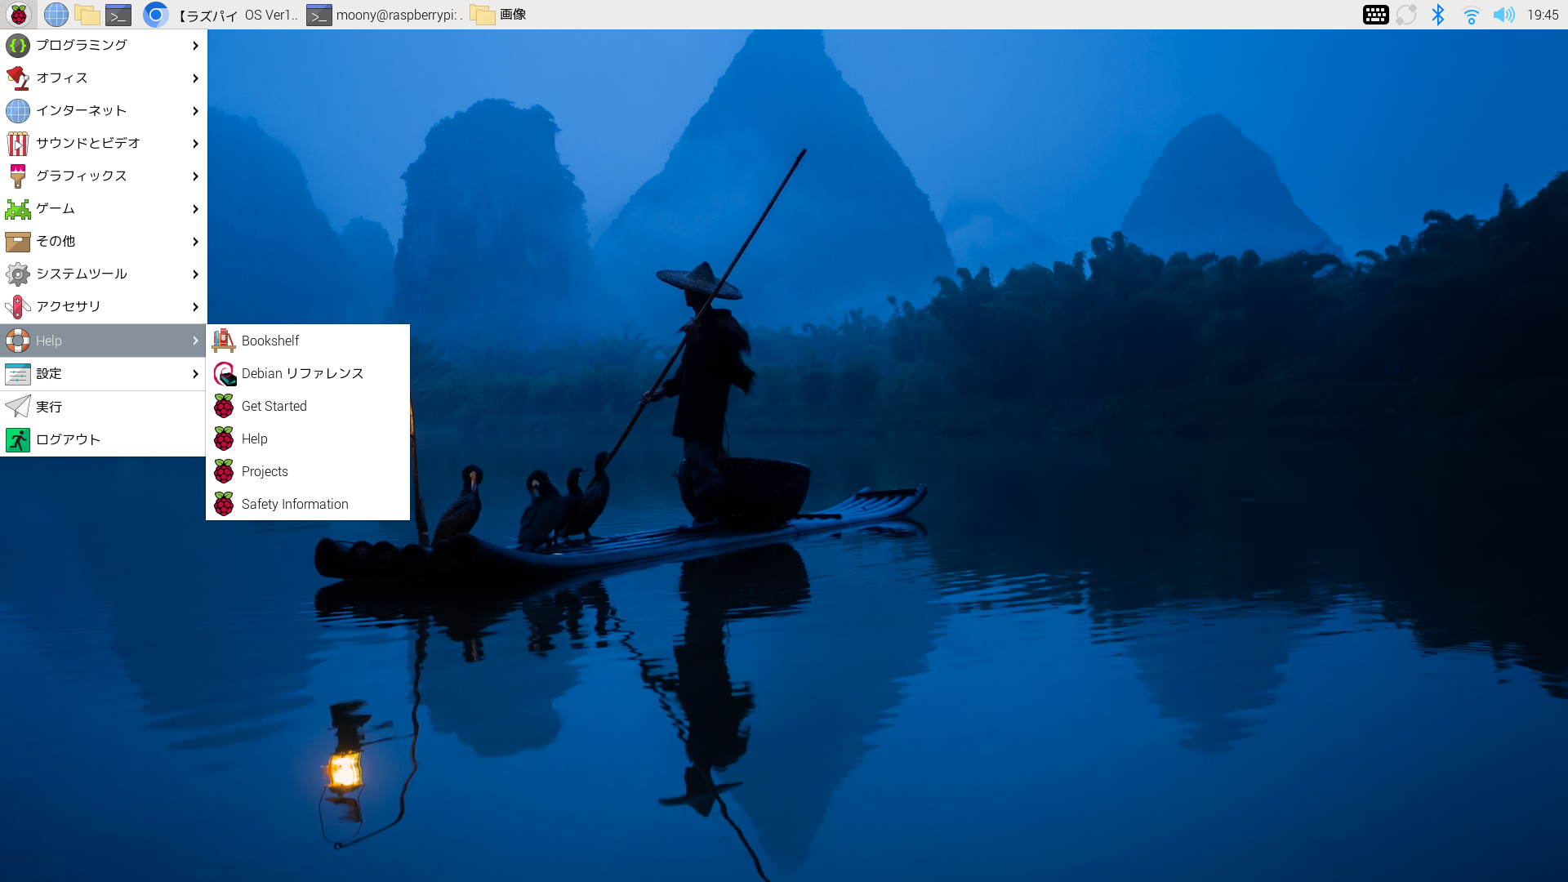Open the web browser globe launcher
This screenshot has width=1568, height=882.
(x=56, y=15)
